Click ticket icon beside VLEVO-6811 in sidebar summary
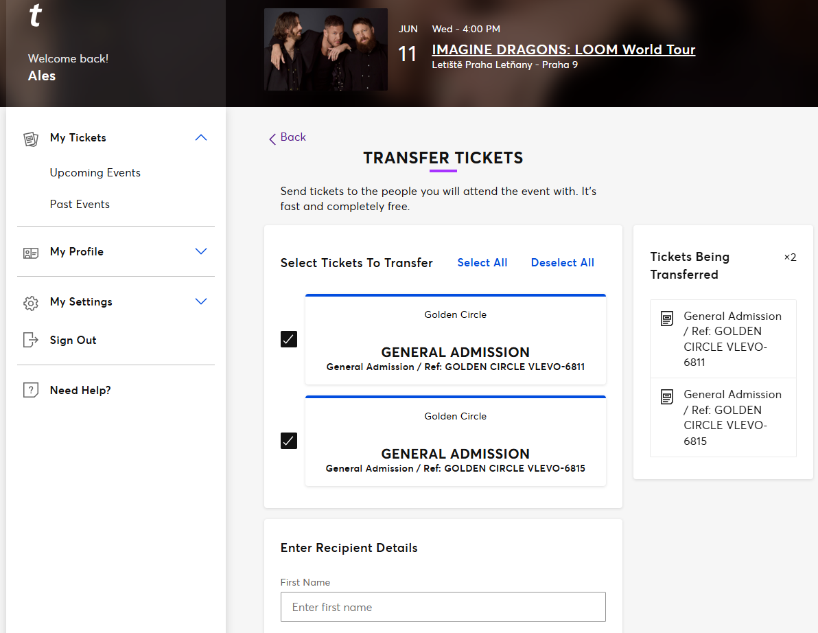 pyautogui.click(x=667, y=319)
